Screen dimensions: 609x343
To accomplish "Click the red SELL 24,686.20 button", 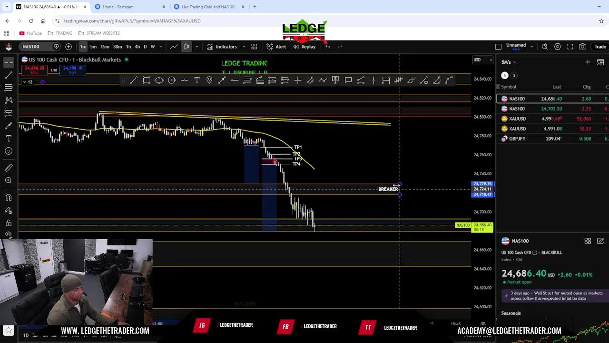I will [34, 70].
